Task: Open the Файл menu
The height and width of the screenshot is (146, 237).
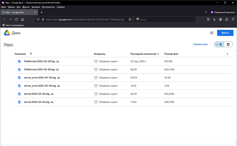Action: 3,7
